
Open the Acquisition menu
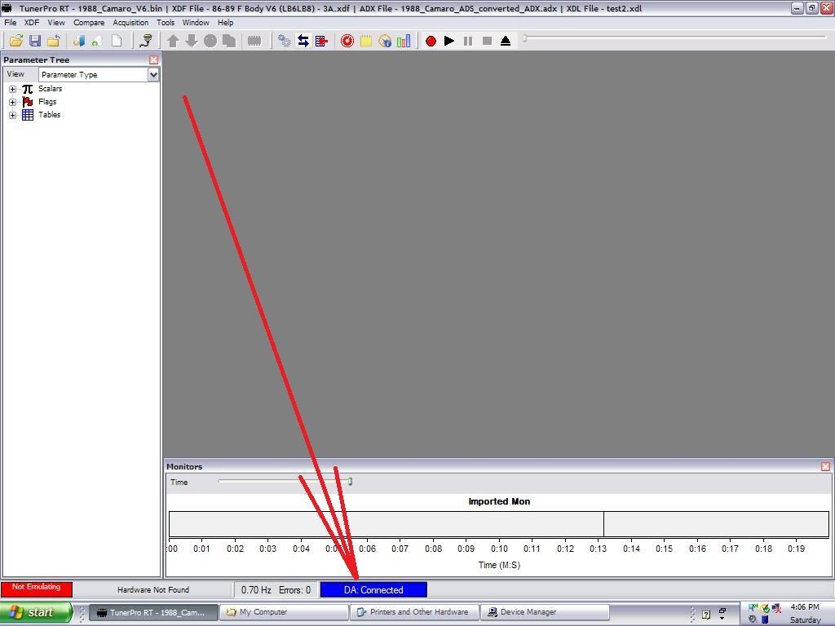tap(130, 23)
